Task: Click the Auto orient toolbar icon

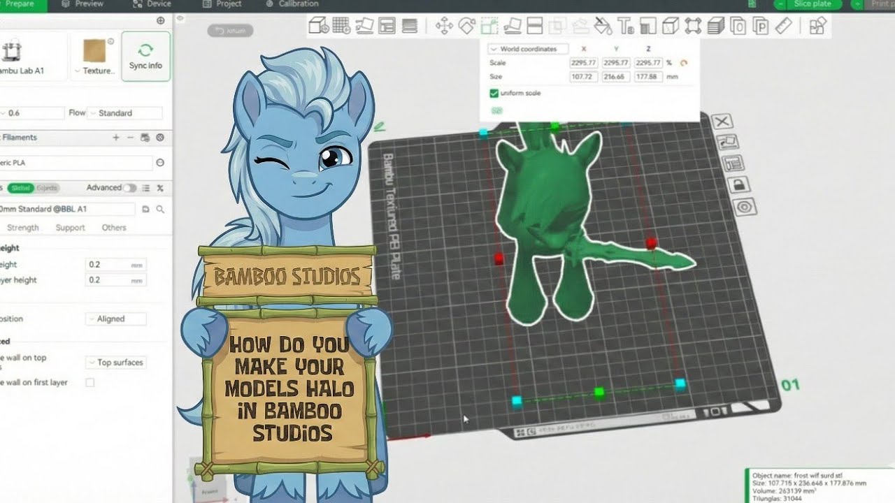Action: pos(364,27)
